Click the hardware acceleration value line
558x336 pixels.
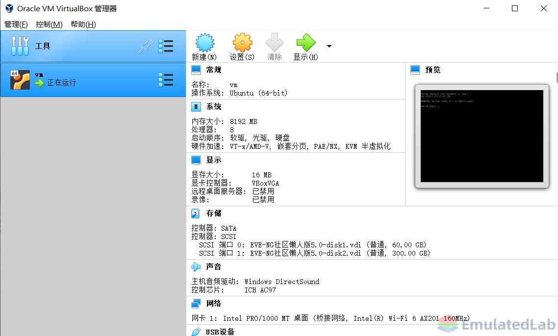310,146
